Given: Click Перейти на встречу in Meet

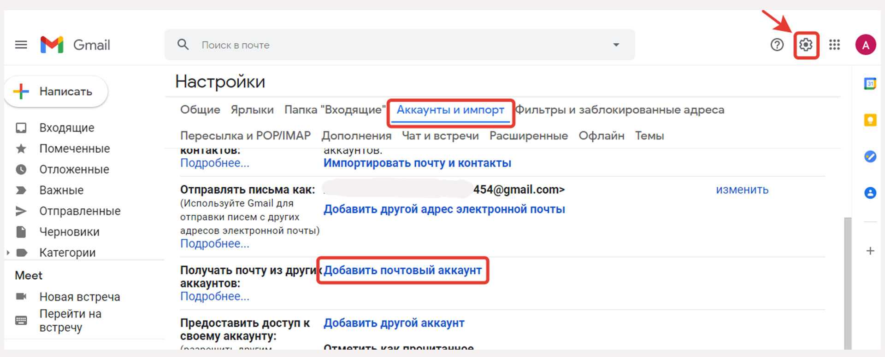Looking at the screenshot, I should tap(70, 321).
